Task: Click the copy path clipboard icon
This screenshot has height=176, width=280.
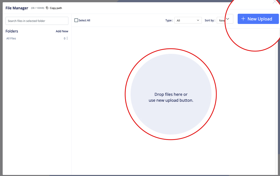Action: [47, 8]
